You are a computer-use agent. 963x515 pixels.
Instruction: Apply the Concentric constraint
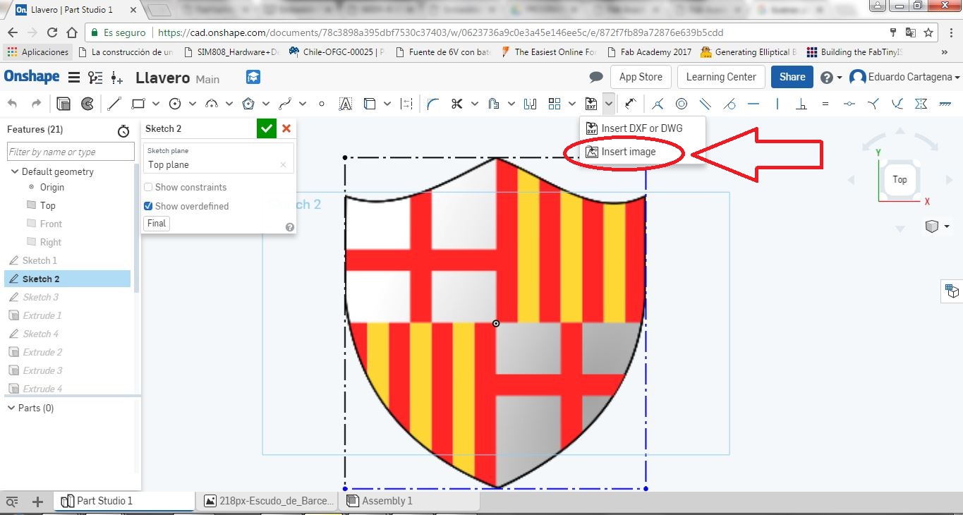click(x=682, y=104)
